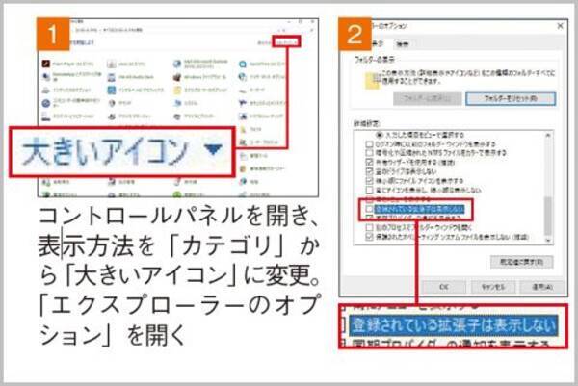Open コンピューターの簡単操作センター item
The width and height of the screenshot is (578, 386).
[x=70, y=103]
